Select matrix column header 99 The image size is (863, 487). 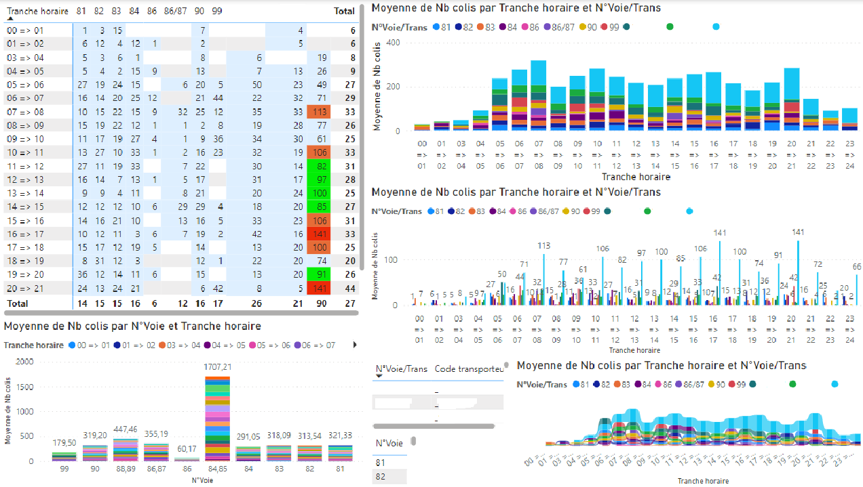pos(216,11)
